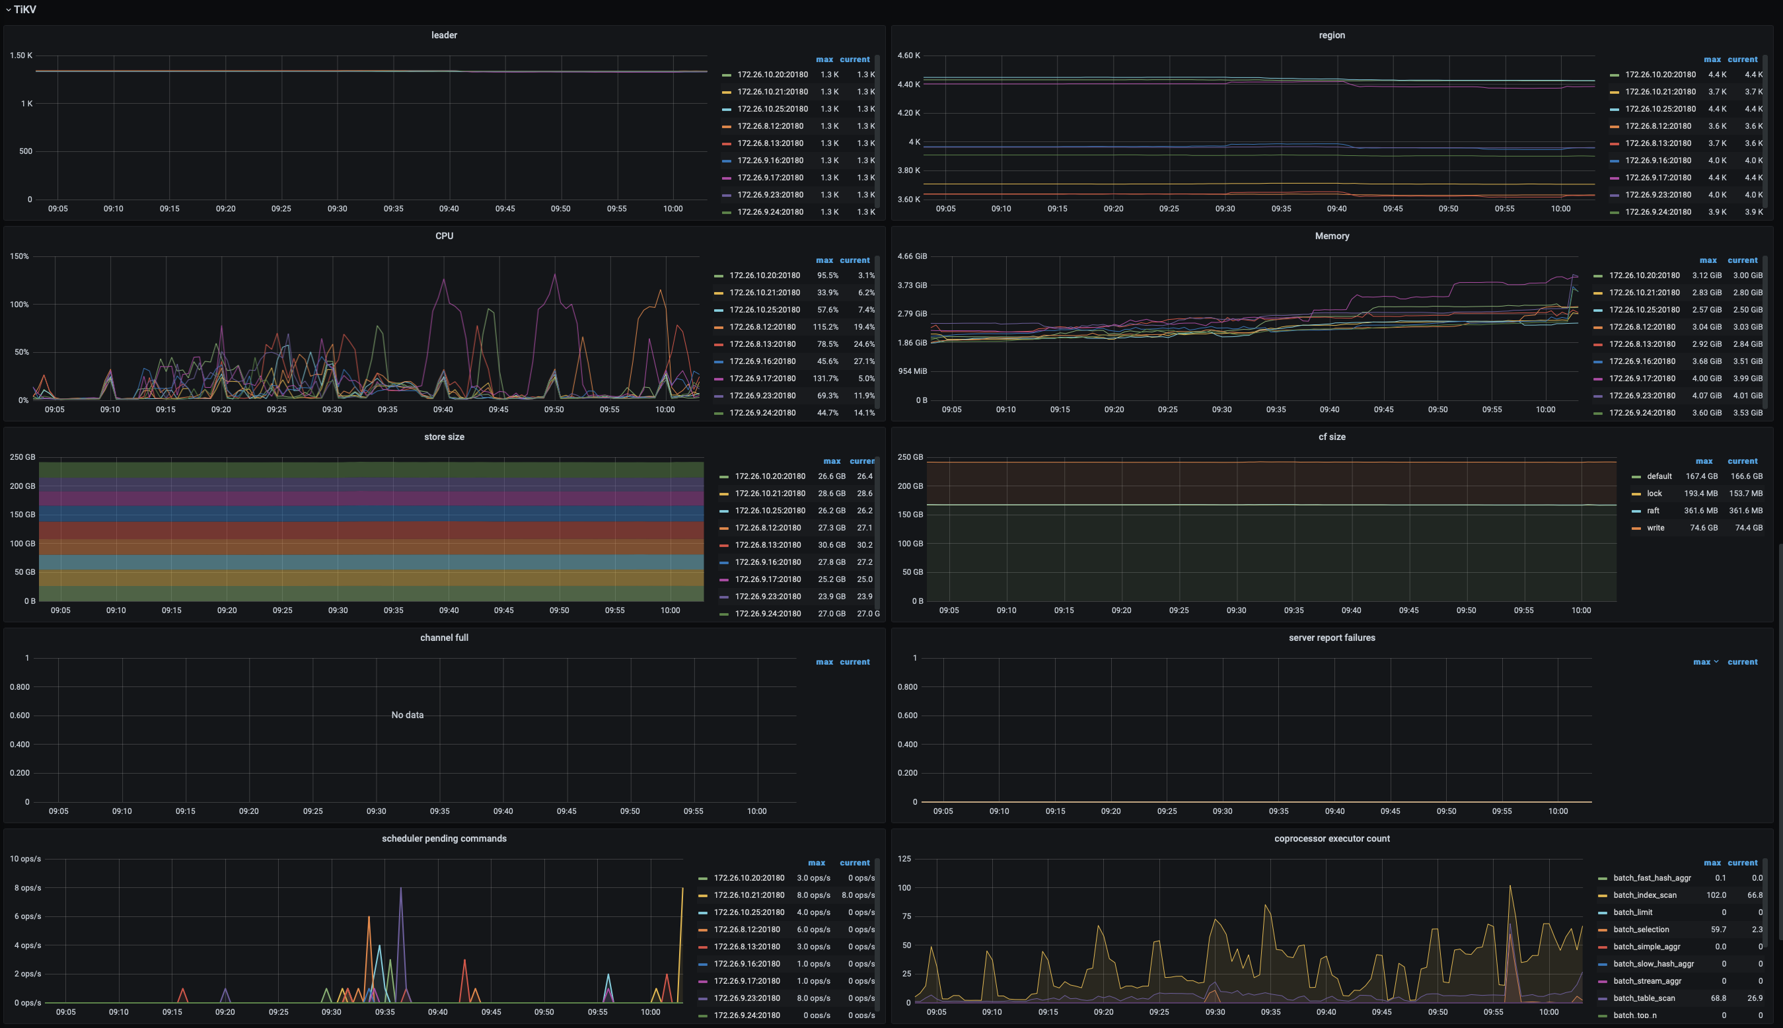The width and height of the screenshot is (1783, 1028).
Task: Open the store size panel title menu
Action: pos(444,437)
